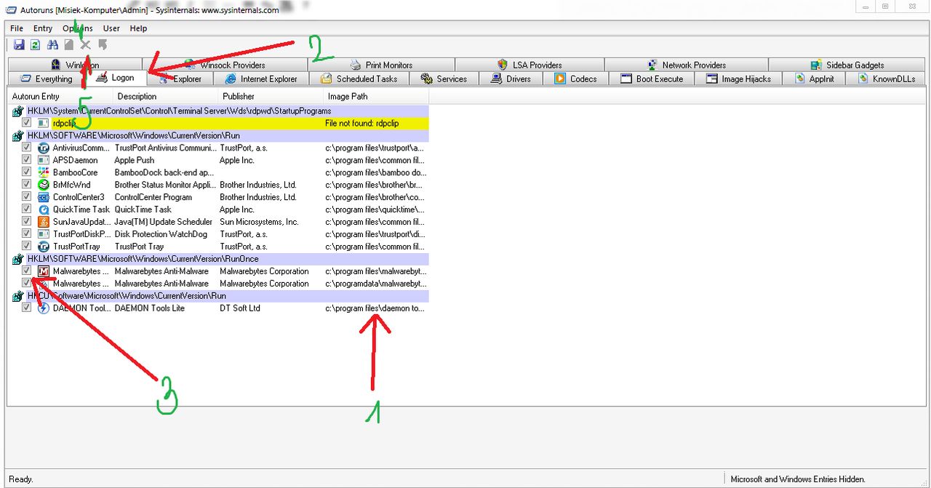Open the File menu

tap(17, 28)
